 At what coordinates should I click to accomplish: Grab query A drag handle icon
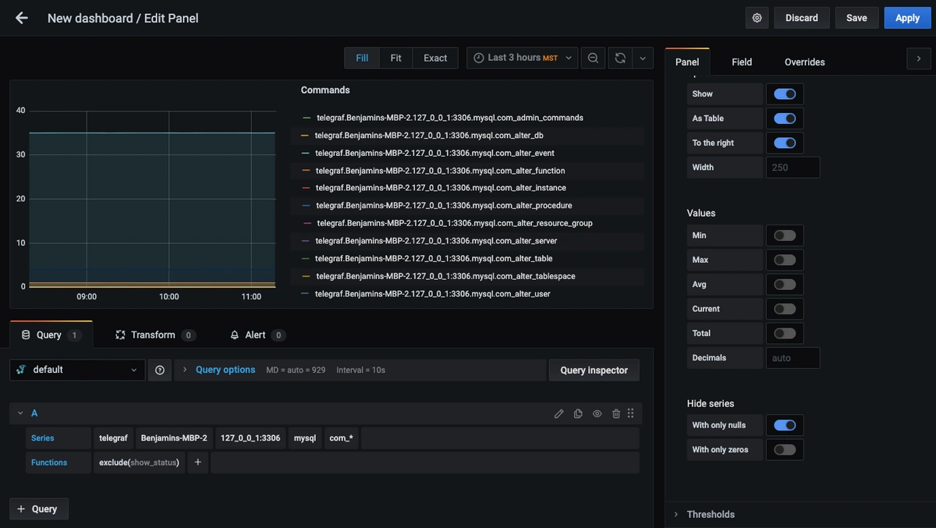[630, 413]
